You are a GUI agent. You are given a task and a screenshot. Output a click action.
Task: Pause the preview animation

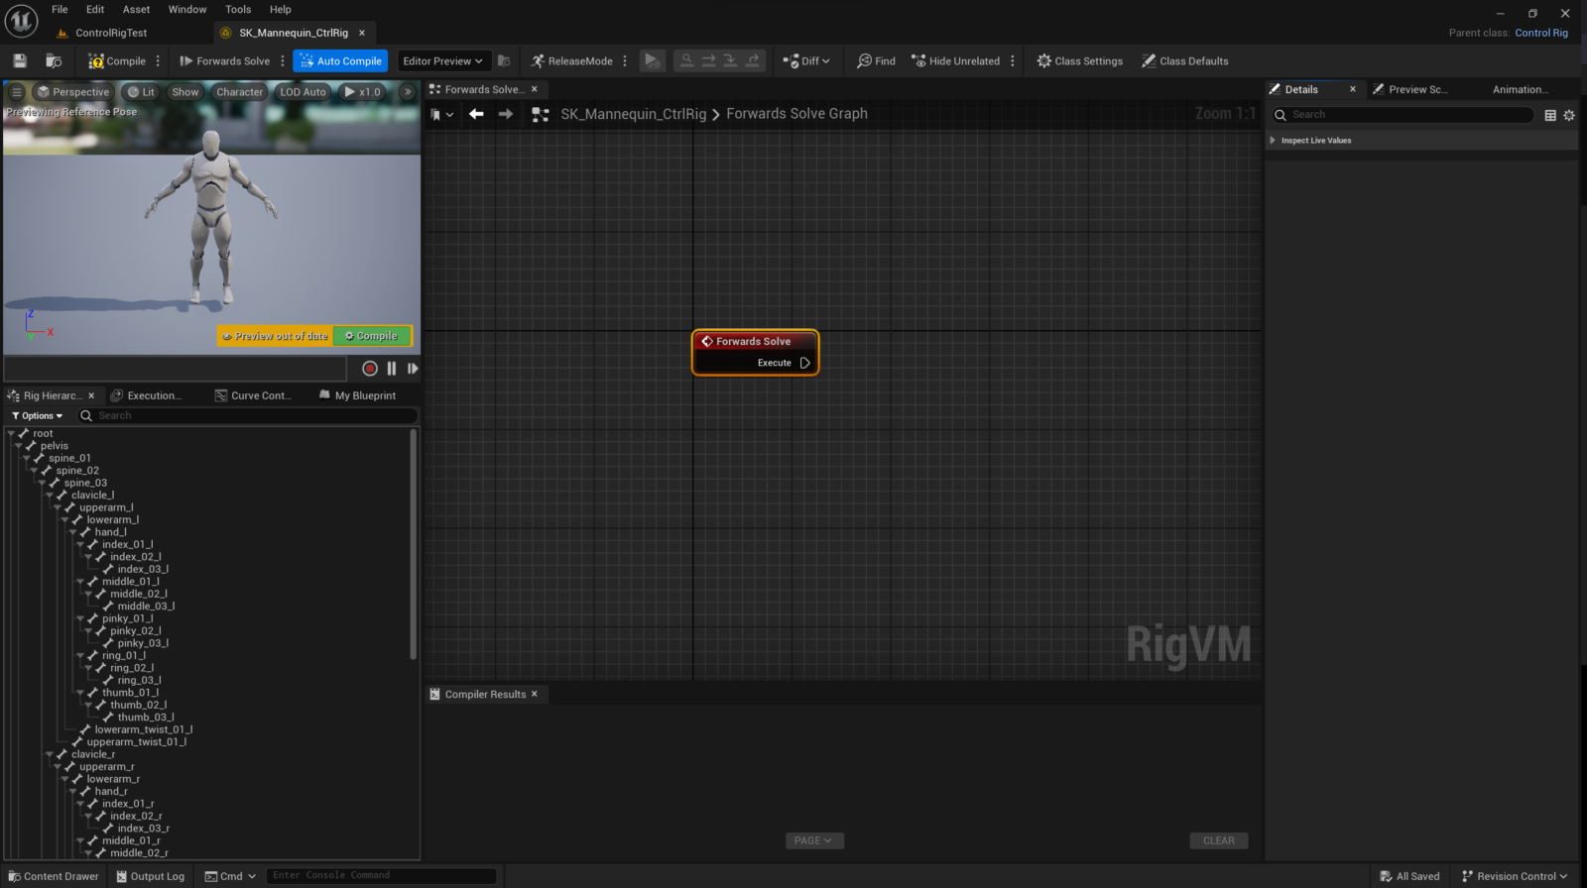pyautogui.click(x=392, y=369)
